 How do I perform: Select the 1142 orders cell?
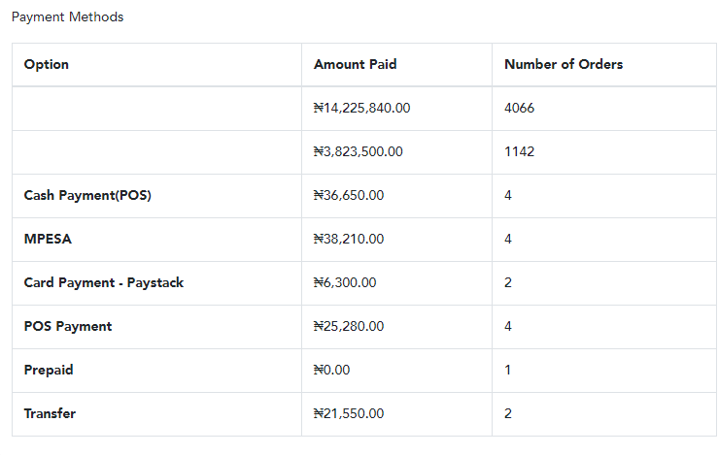[519, 152]
